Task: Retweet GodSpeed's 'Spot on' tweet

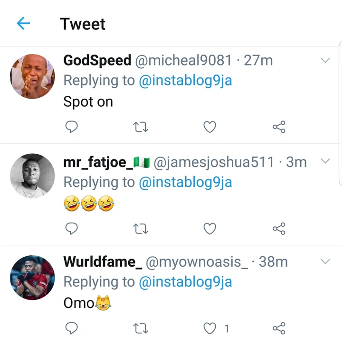Action: 140,127
